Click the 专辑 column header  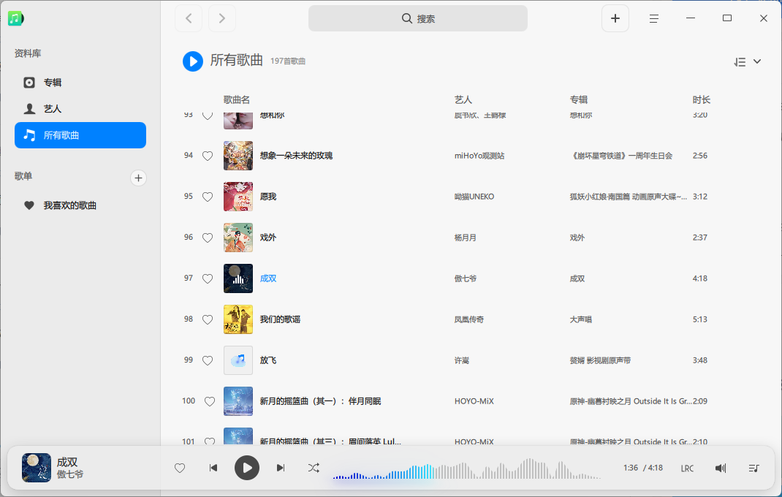pyautogui.click(x=579, y=100)
